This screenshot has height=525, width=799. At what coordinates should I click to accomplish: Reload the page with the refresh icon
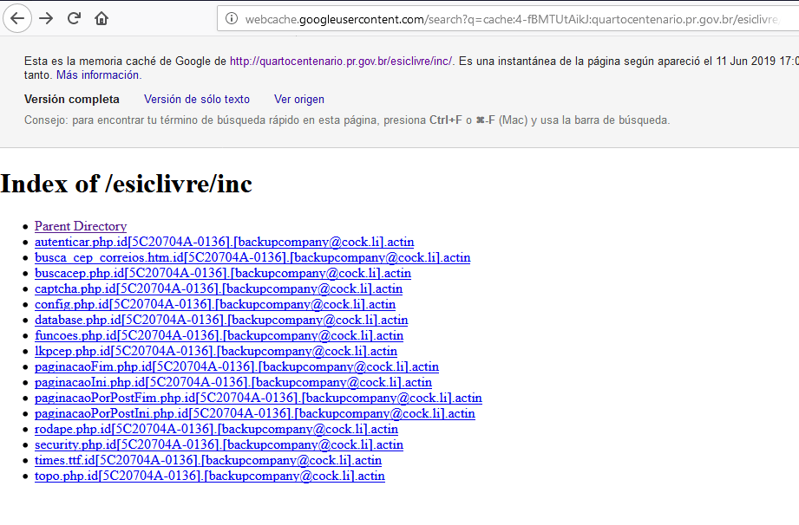[75, 18]
